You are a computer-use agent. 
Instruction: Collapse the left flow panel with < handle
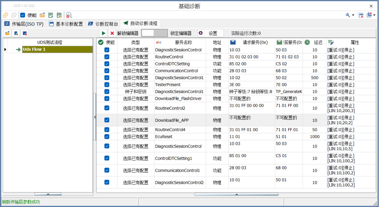pyautogui.click(x=95, y=117)
